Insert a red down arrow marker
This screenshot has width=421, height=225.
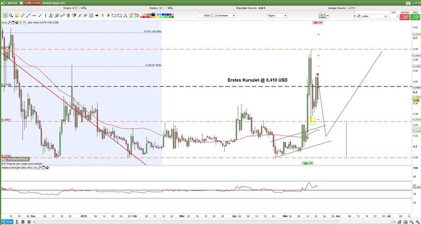[x=108, y=15]
